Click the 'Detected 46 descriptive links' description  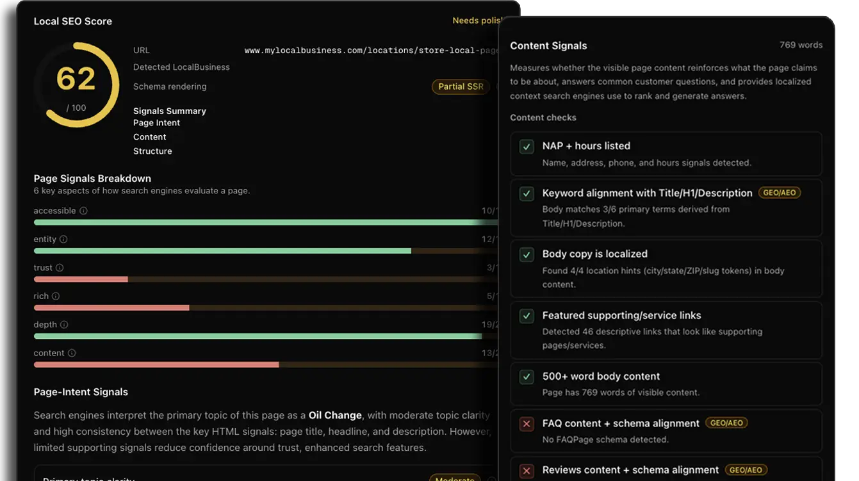(x=652, y=339)
